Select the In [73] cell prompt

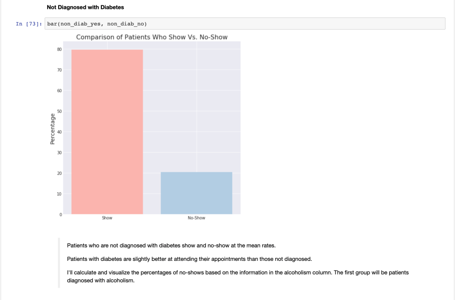click(29, 24)
